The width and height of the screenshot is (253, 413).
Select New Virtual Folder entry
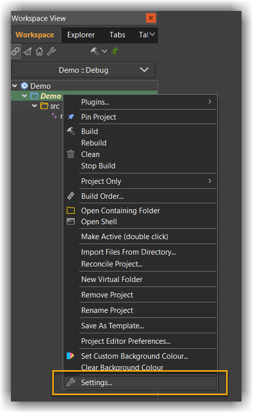pos(140,279)
